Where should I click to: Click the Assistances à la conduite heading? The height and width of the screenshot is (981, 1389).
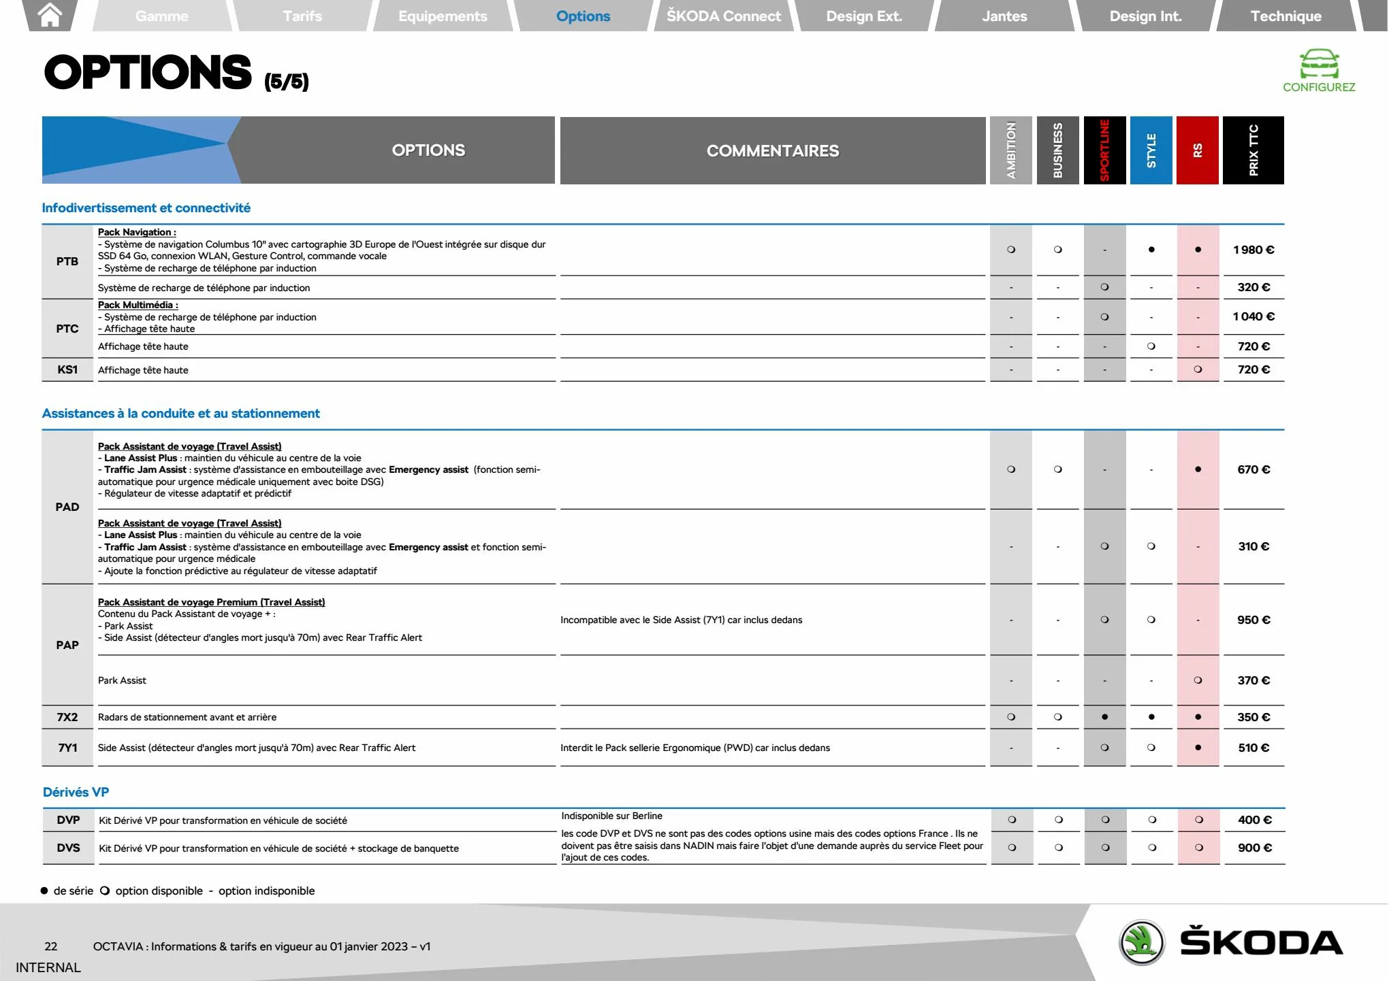[181, 414]
